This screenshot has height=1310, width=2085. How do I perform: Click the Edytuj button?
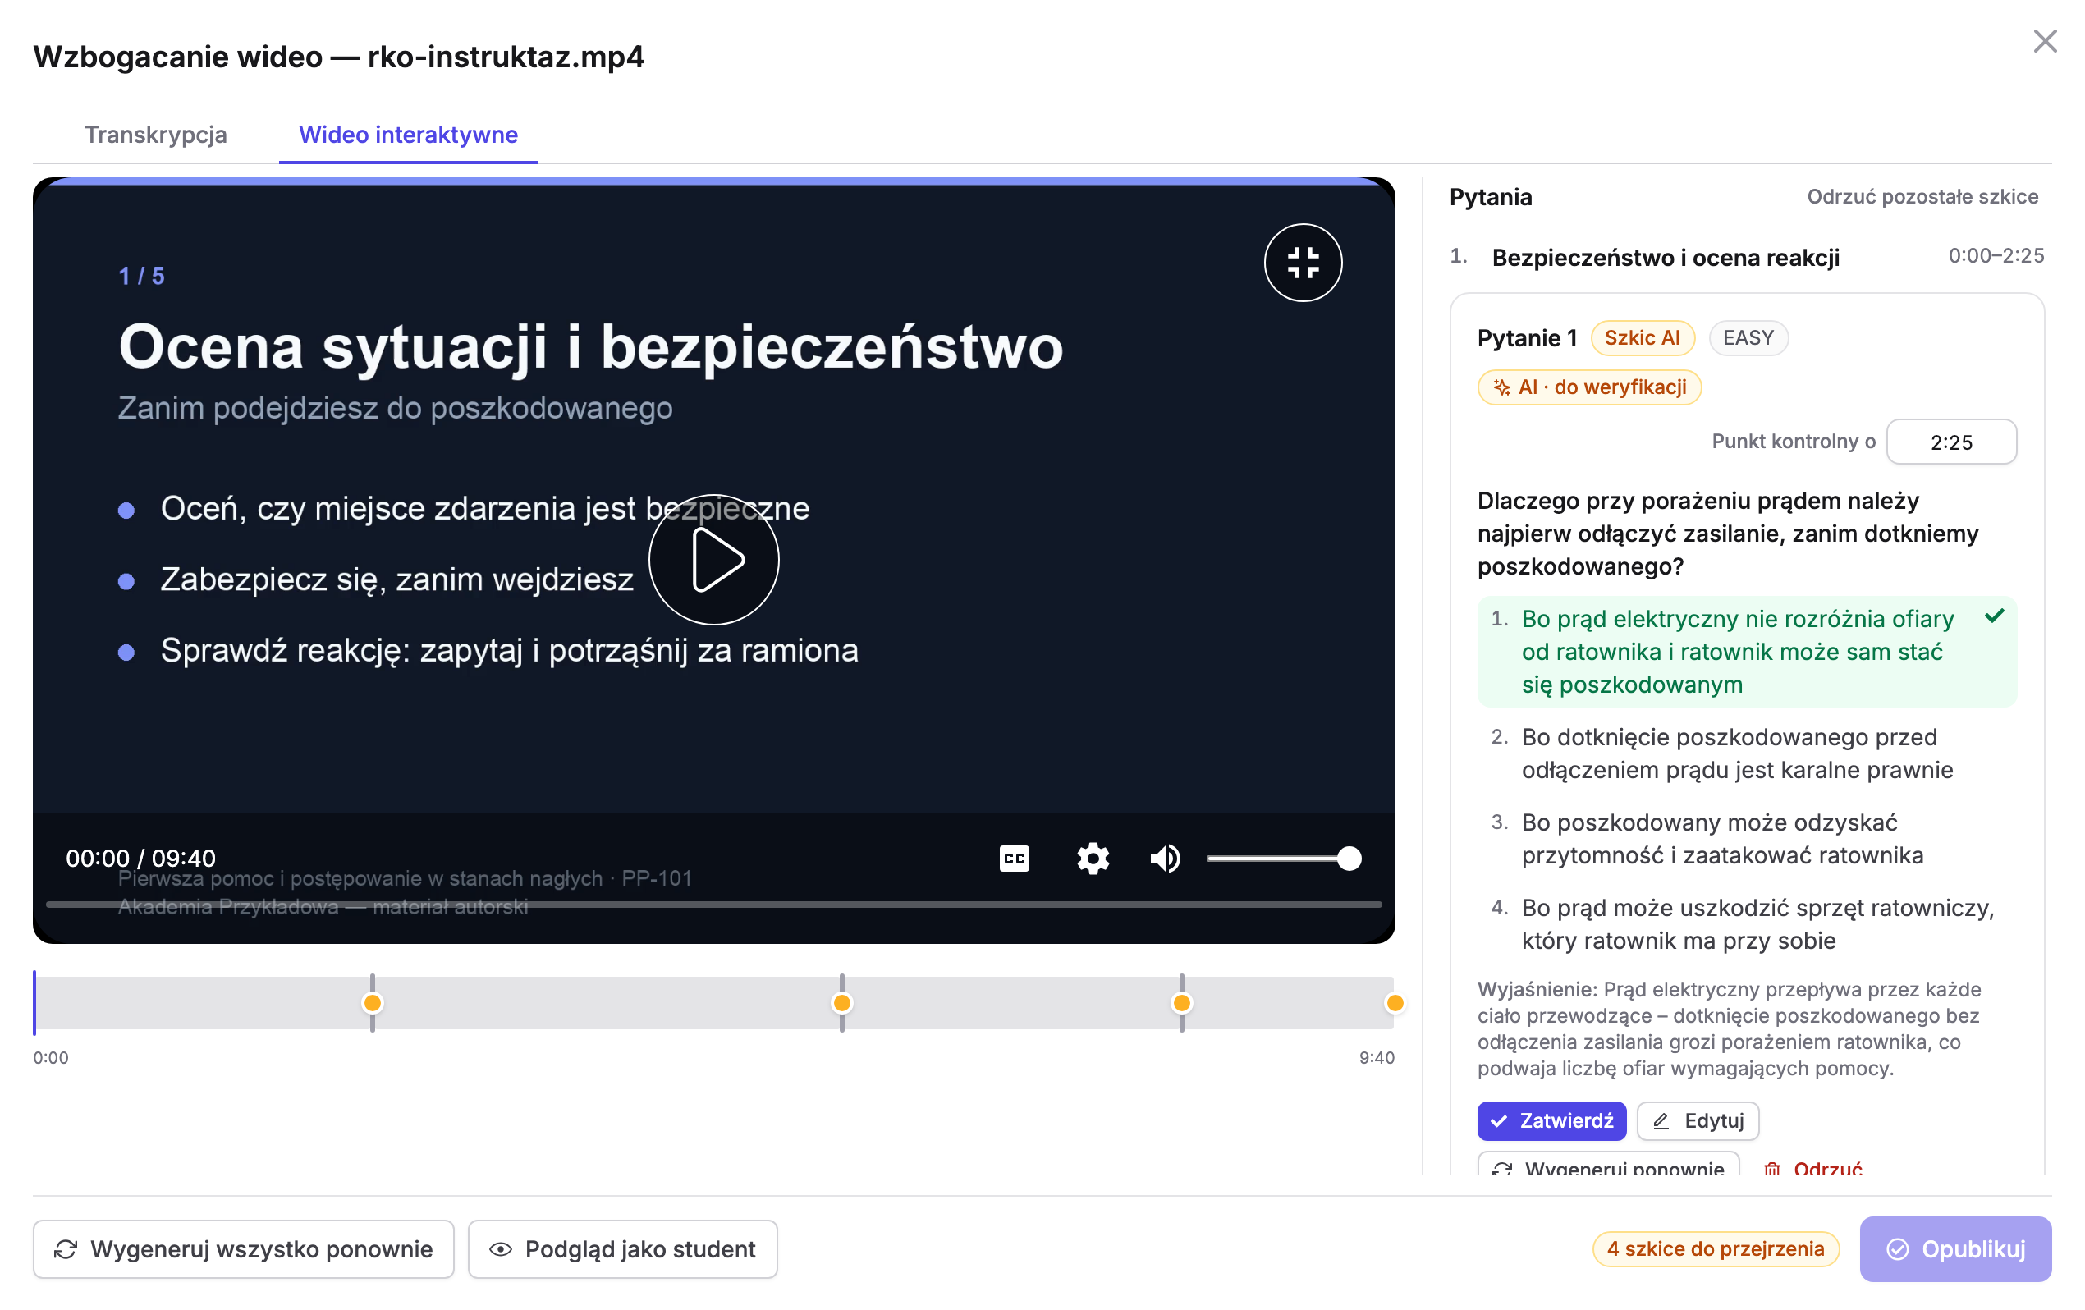(x=1697, y=1120)
